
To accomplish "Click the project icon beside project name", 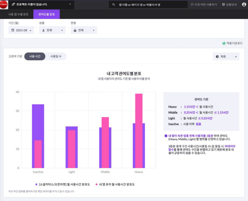I will click(x=13, y=4).
